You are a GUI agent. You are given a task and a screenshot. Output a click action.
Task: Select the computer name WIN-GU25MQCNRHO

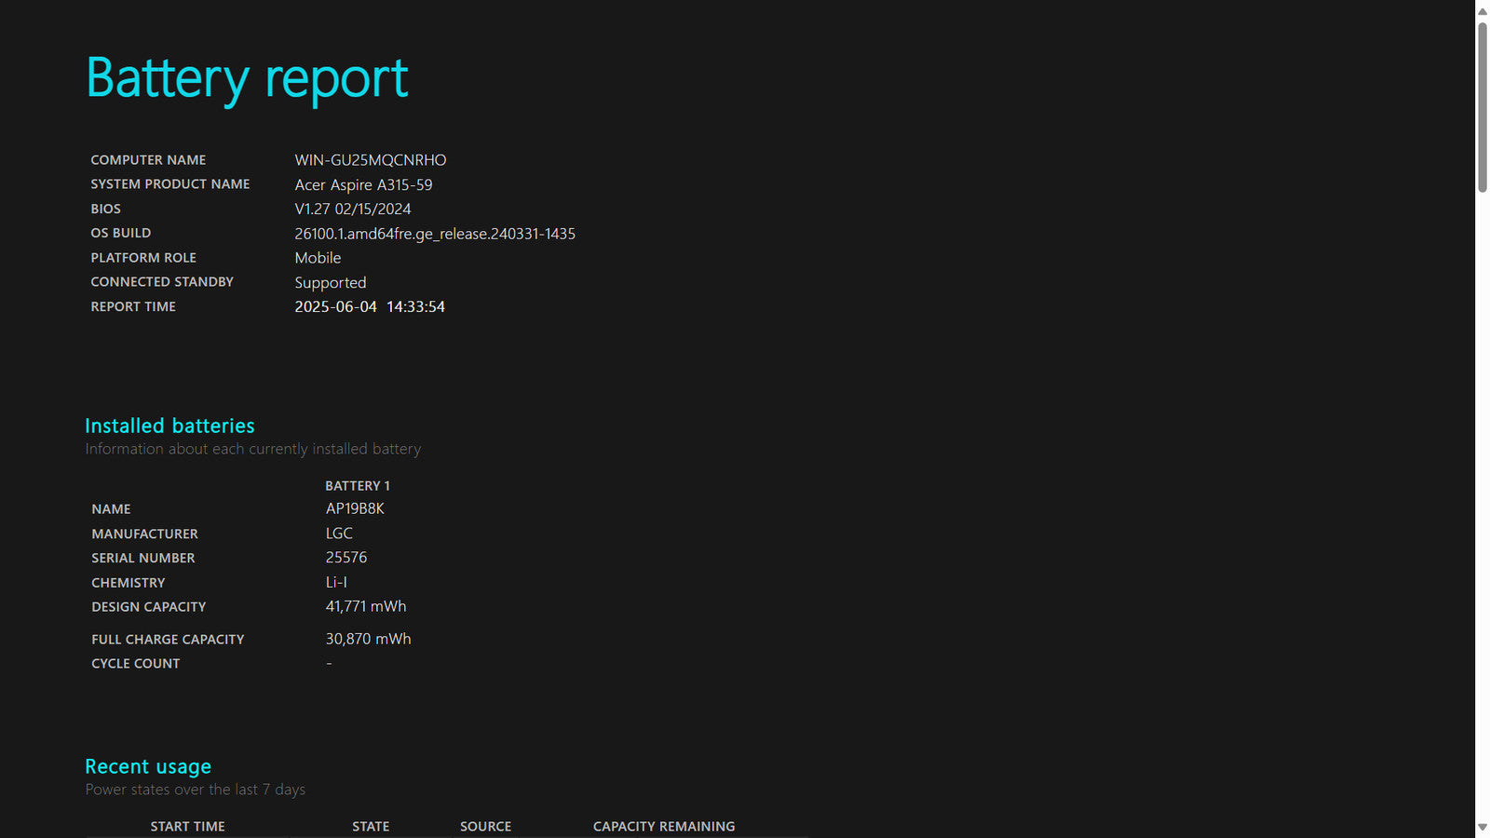pos(371,160)
